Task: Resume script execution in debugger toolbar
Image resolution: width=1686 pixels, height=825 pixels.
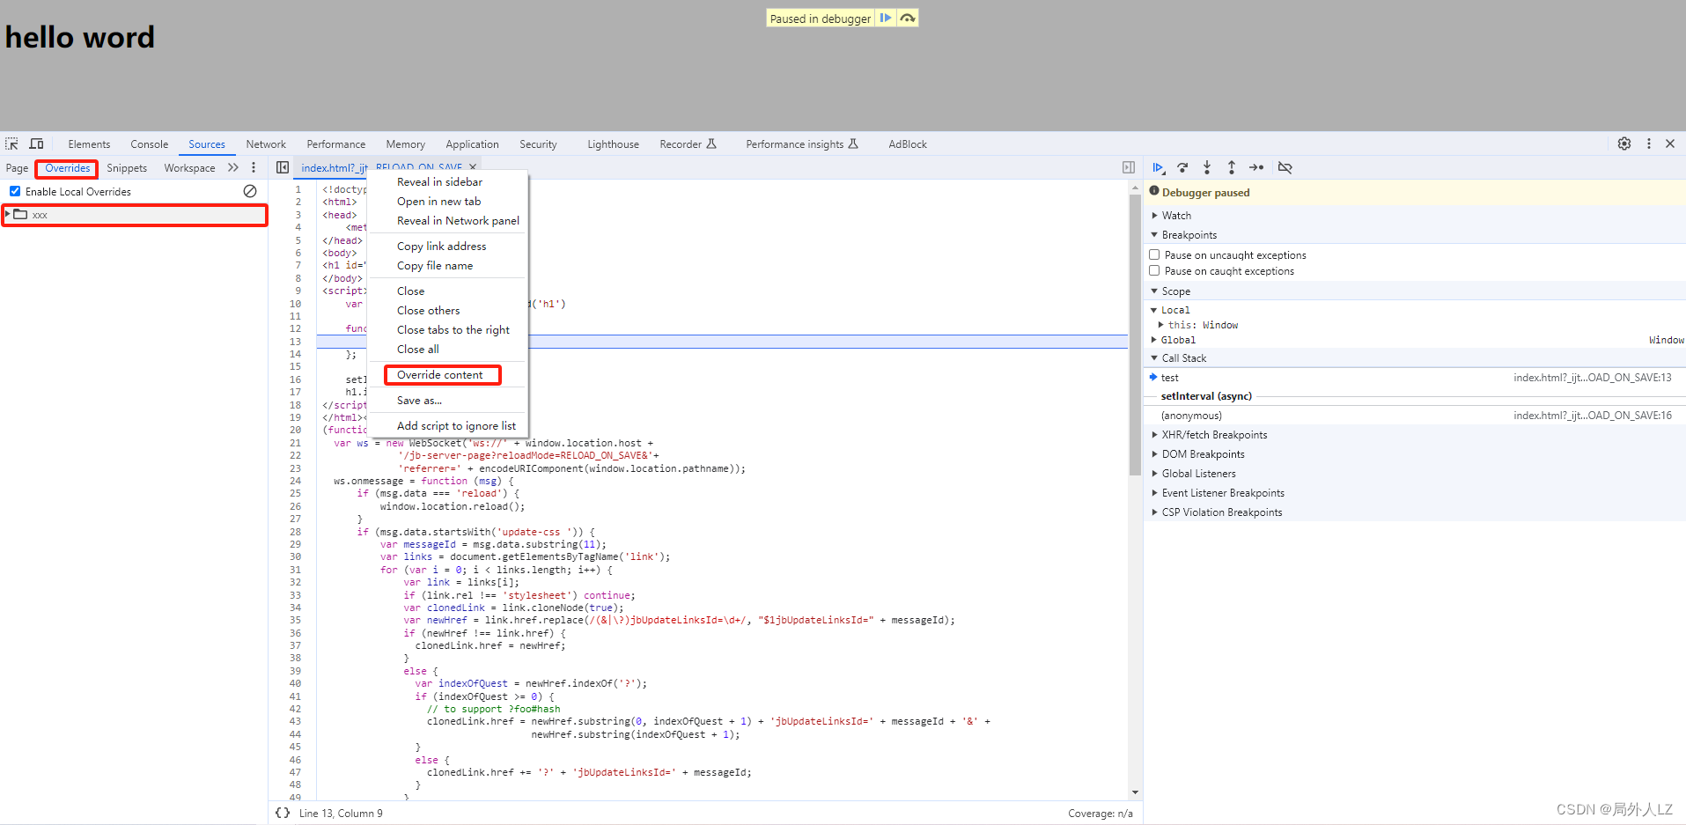Action: [1159, 167]
